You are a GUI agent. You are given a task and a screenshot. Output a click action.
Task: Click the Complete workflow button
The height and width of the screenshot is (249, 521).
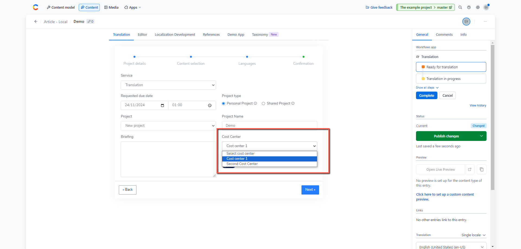click(427, 95)
